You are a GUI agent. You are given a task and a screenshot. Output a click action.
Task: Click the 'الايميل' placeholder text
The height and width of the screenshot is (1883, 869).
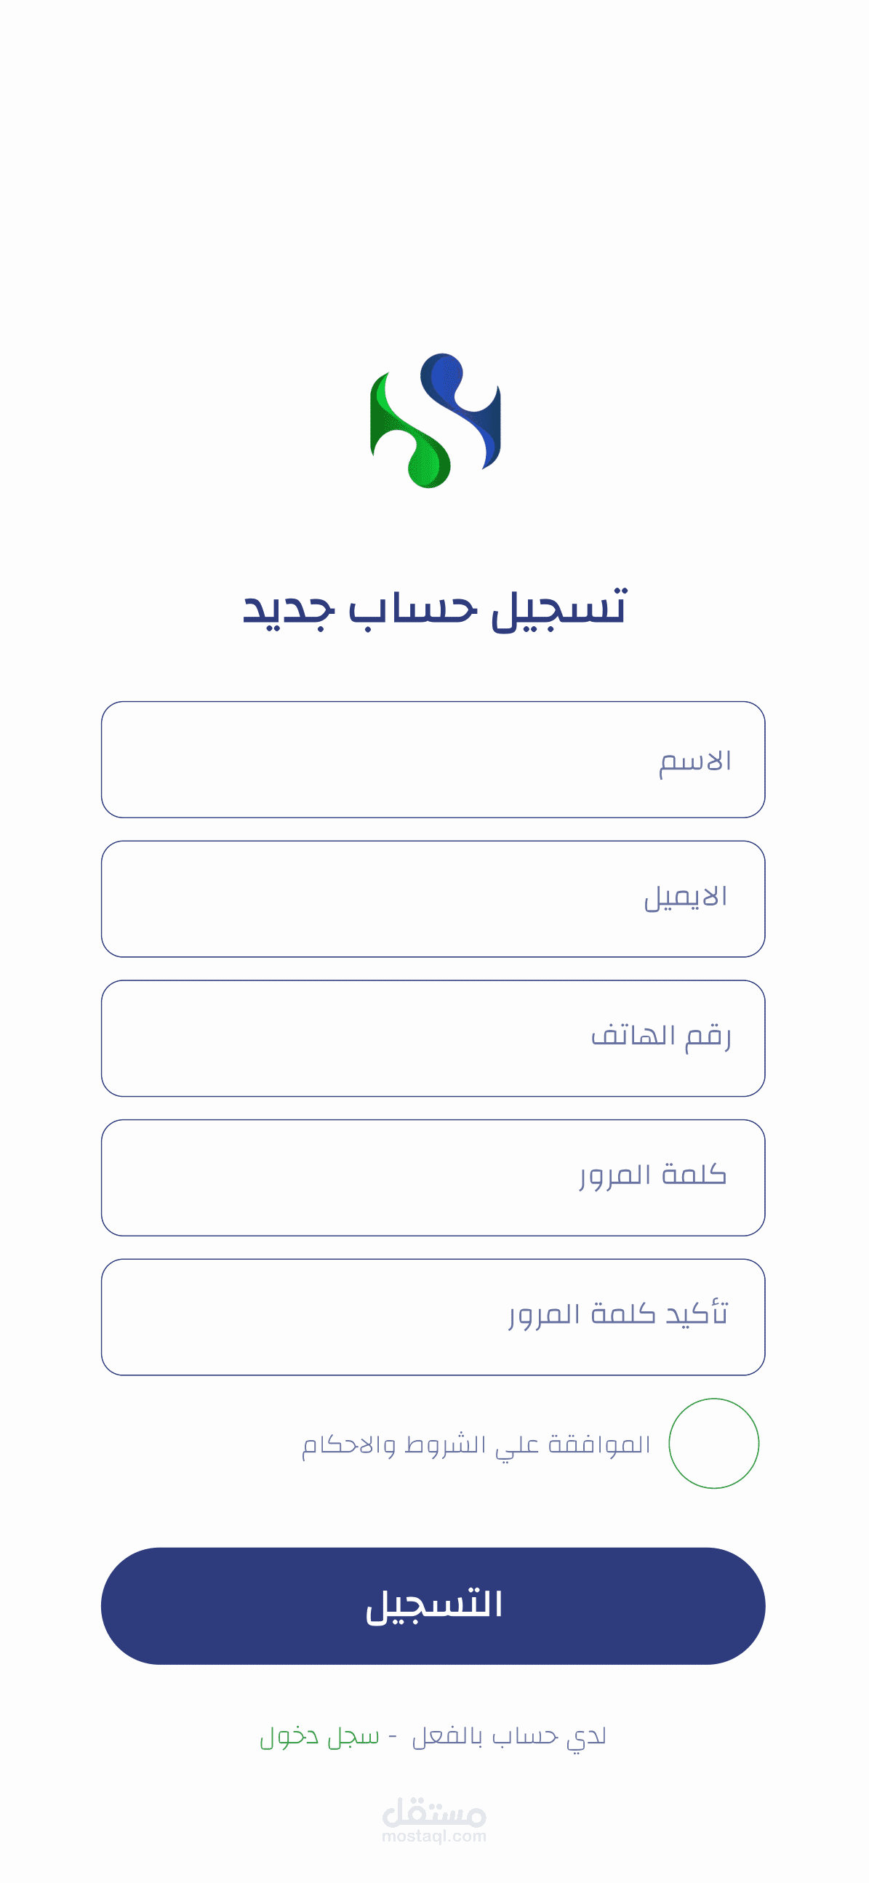(686, 897)
